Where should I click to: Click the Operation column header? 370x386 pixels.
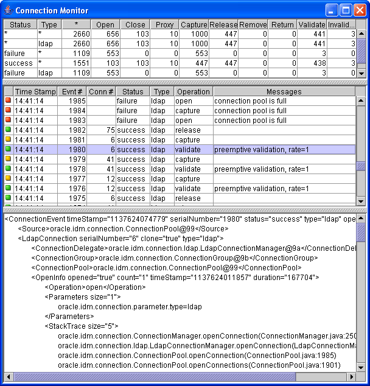pos(194,91)
